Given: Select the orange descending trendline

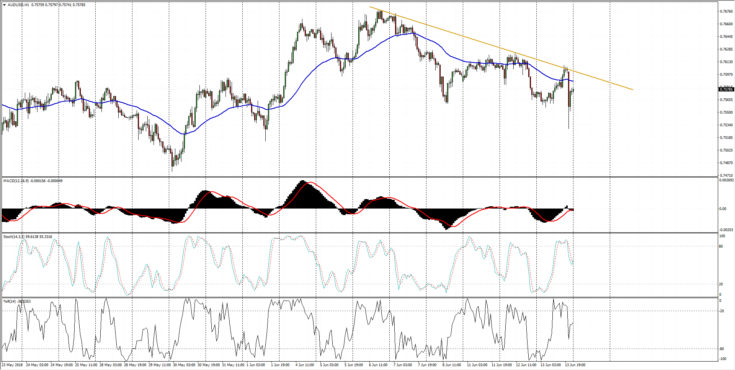Looking at the screenshot, I should [459, 36].
